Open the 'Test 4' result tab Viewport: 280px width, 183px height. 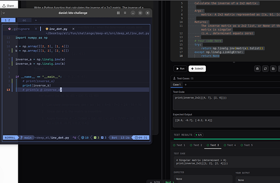230,145
